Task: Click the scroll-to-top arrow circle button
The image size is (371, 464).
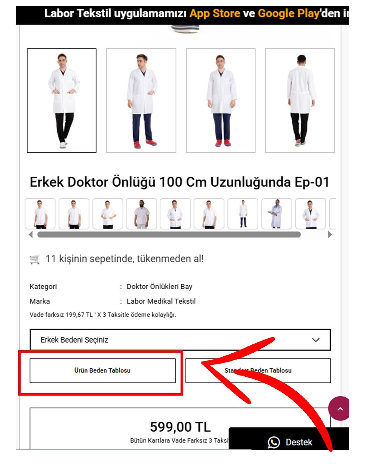Action: point(339,408)
